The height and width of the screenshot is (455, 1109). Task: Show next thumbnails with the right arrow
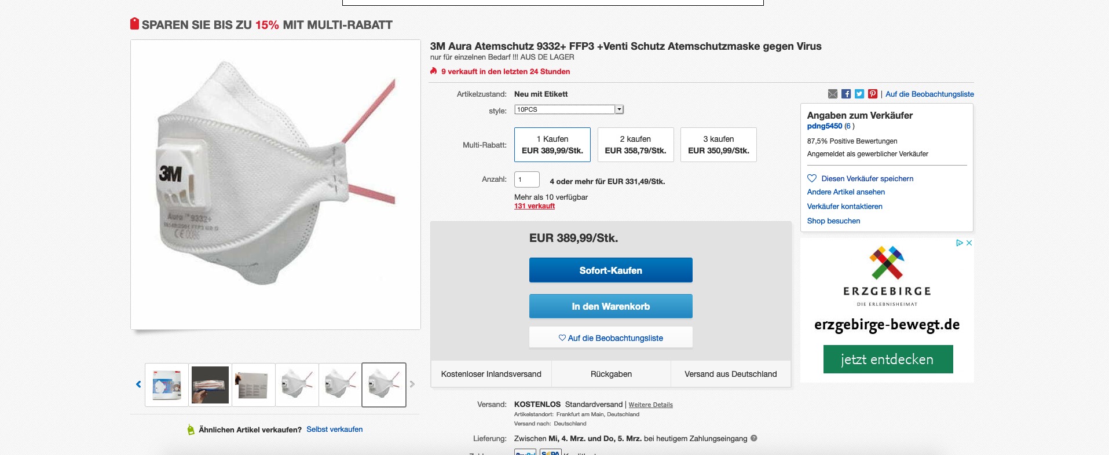tap(412, 384)
